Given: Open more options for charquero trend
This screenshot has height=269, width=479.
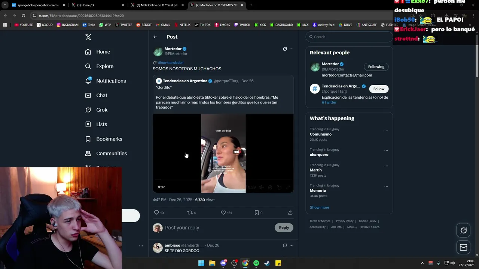Looking at the screenshot, I should point(386,151).
